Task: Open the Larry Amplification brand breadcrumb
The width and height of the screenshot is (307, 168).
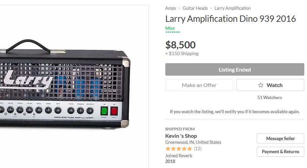Action: [x=232, y=8]
